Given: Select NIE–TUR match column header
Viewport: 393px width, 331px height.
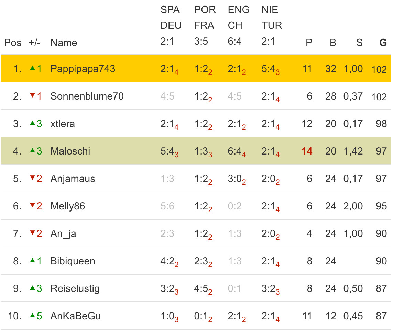Looking at the screenshot, I should point(272,26).
